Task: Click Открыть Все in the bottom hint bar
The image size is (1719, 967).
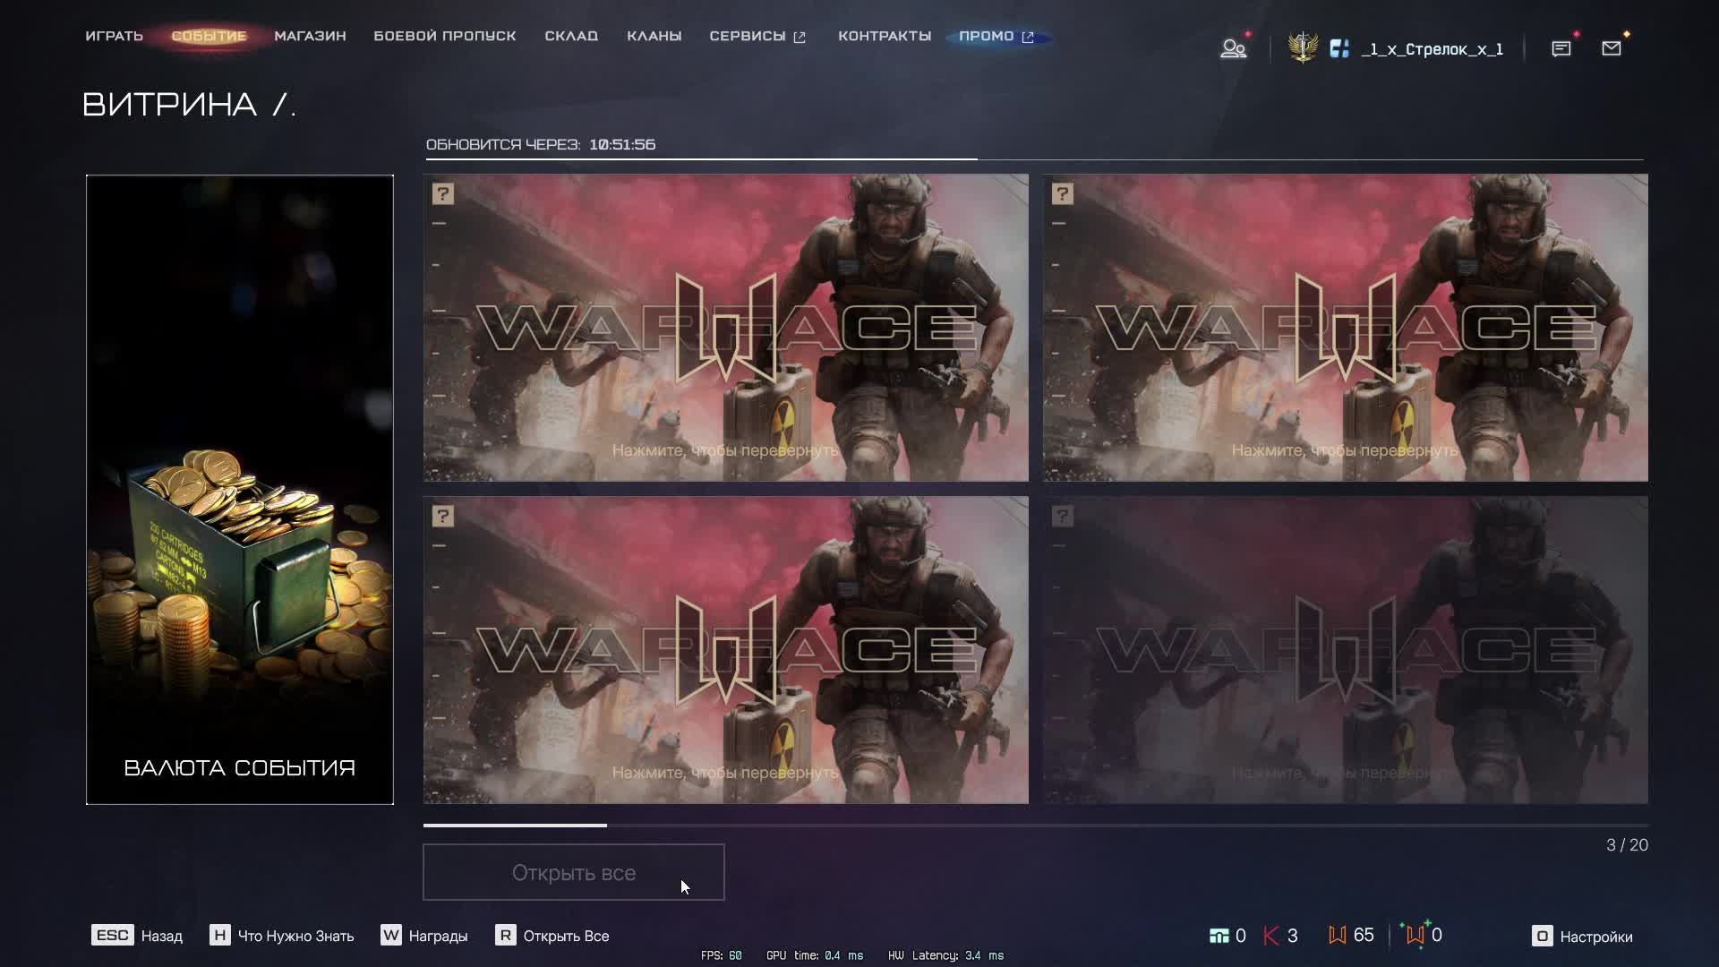Action: click(566, 936)
